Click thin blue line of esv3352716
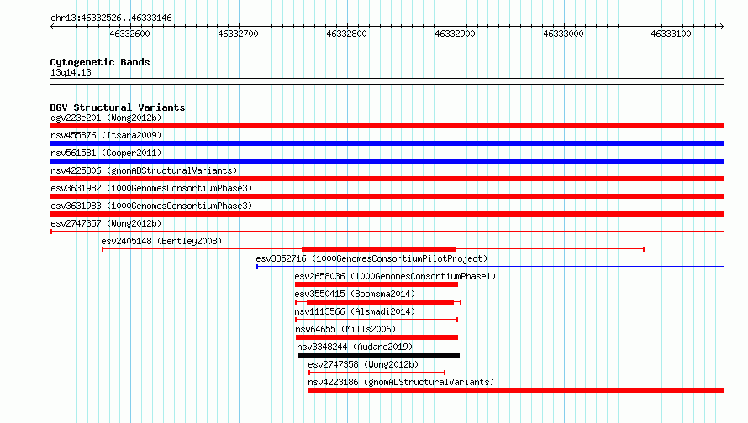This screenshot has width=748, height=423. pos(490,267)
